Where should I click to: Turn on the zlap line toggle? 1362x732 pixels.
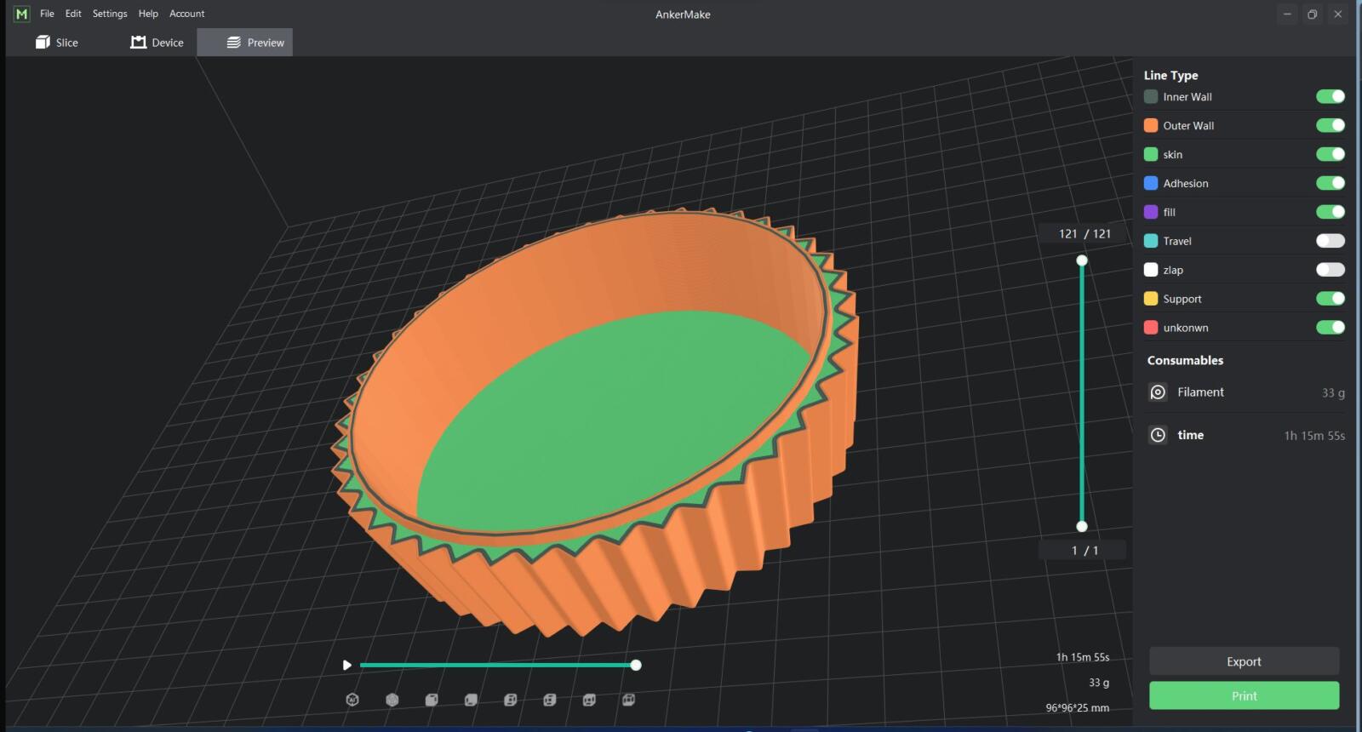[x=1330, y=270]
